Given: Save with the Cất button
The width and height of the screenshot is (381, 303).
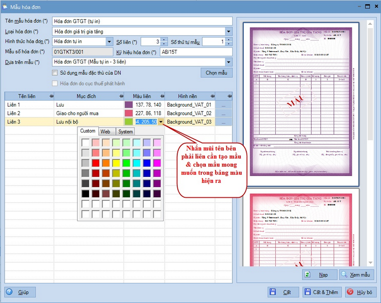Looking at the screenshot, I should point(283,292).
